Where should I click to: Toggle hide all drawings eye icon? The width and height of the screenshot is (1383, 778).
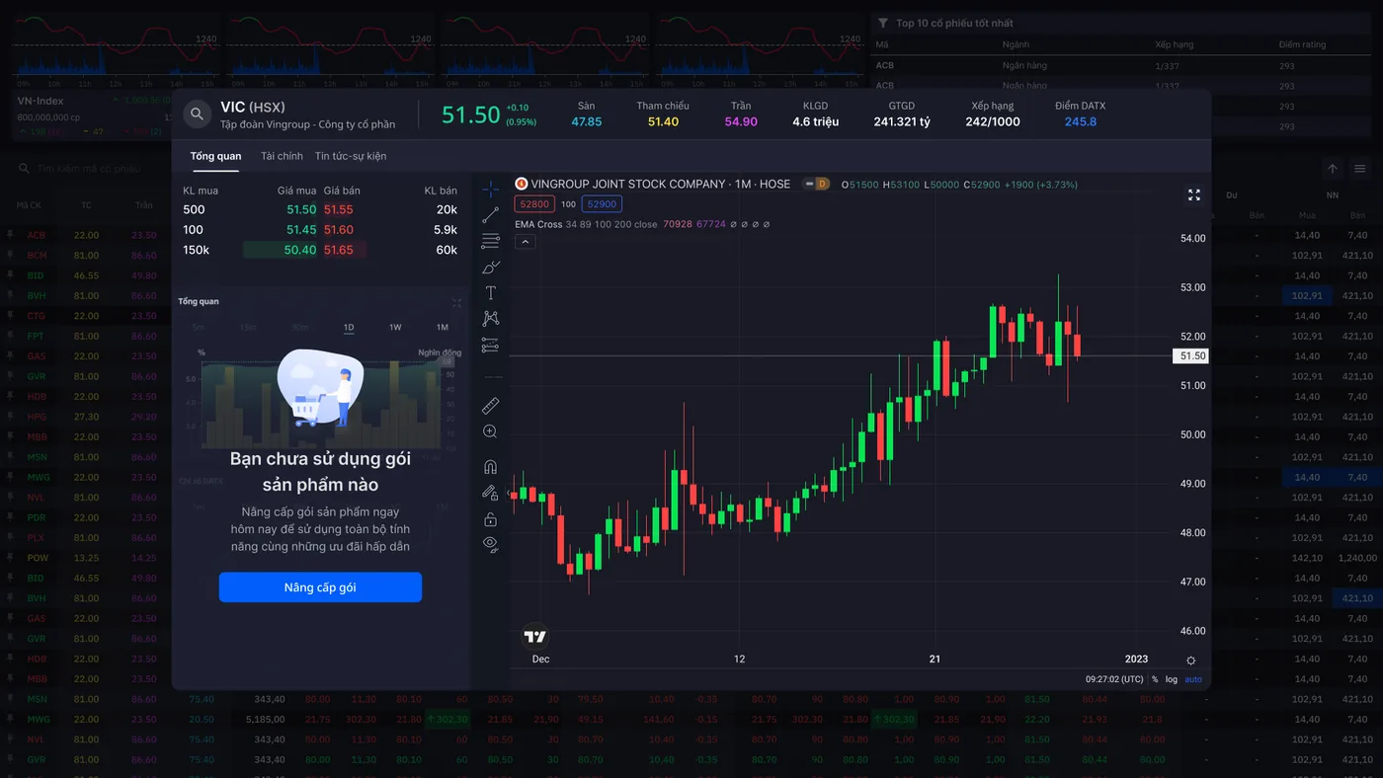tap(490, 544)
